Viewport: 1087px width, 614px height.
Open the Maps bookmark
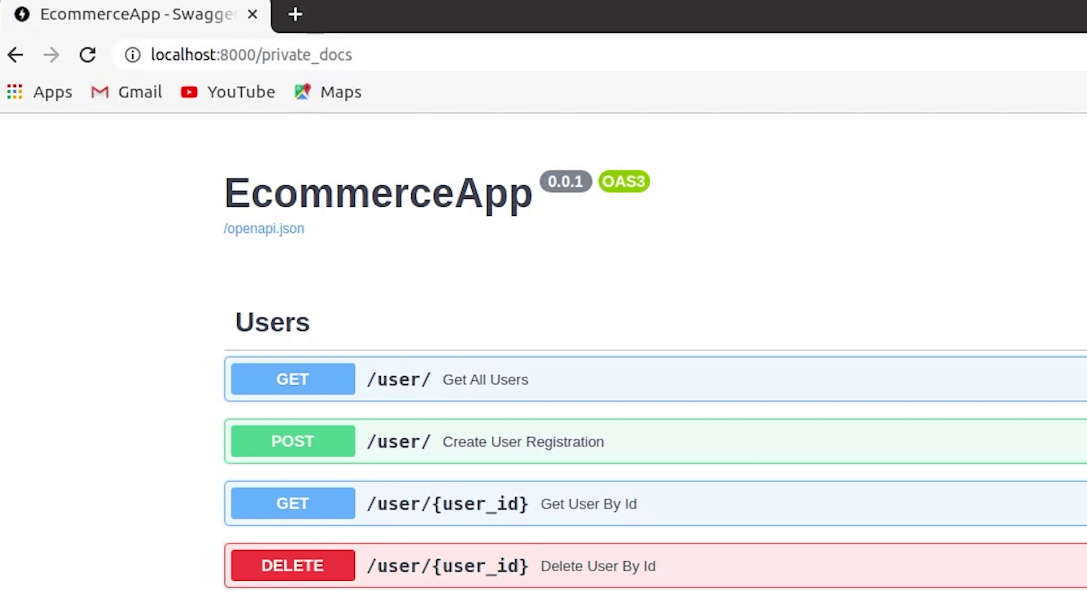pyautogui.click(x=328, y=92)
